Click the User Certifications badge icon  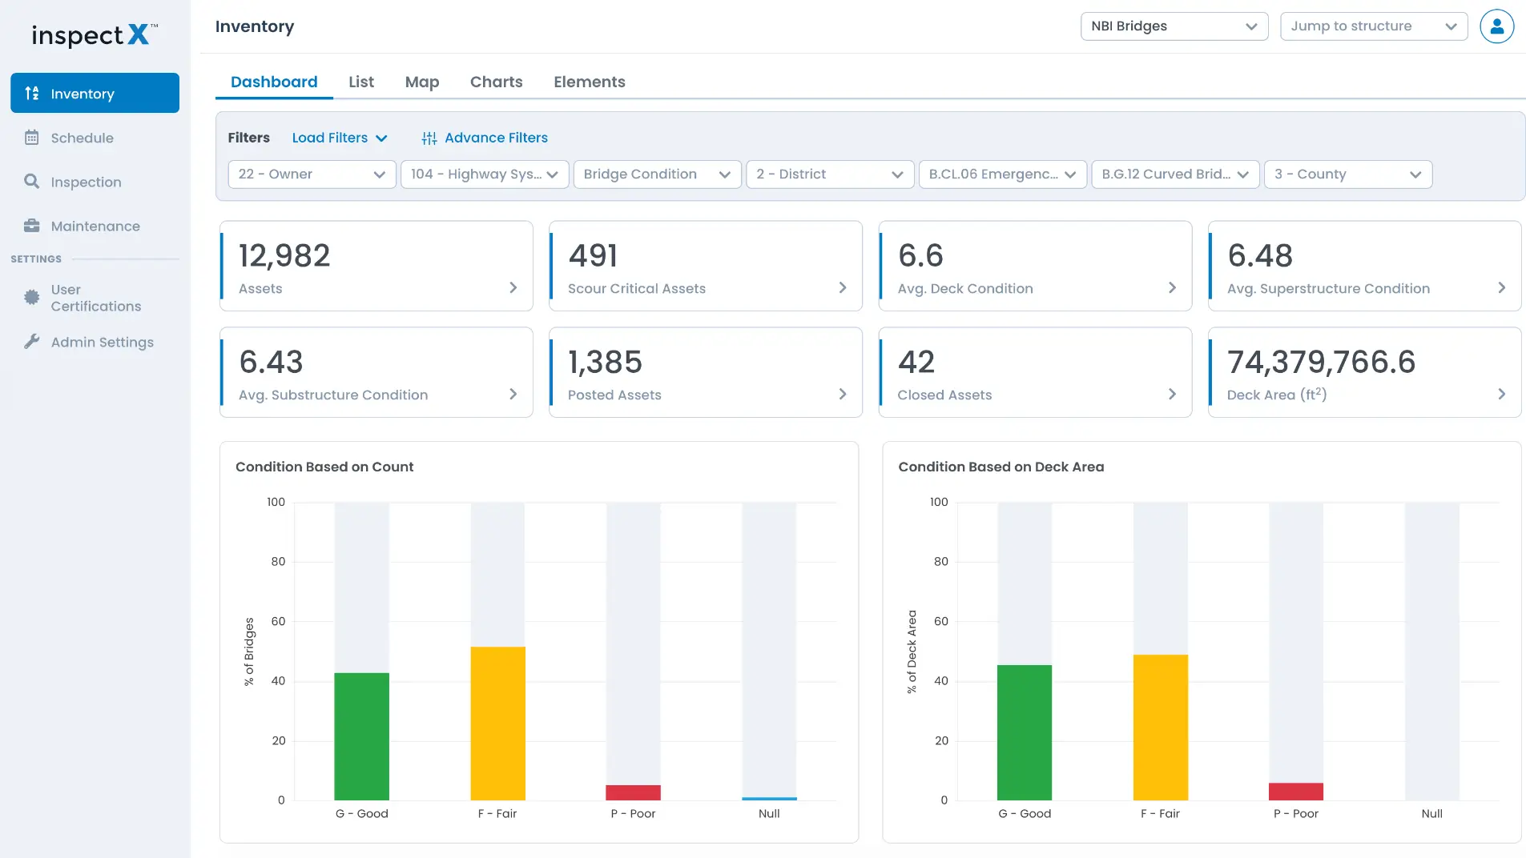(31, 297)
